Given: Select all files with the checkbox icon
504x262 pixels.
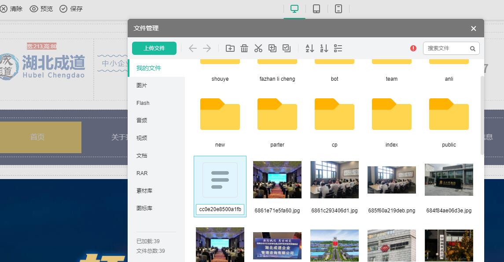Looking at the screenshot, I should [287, 48].
